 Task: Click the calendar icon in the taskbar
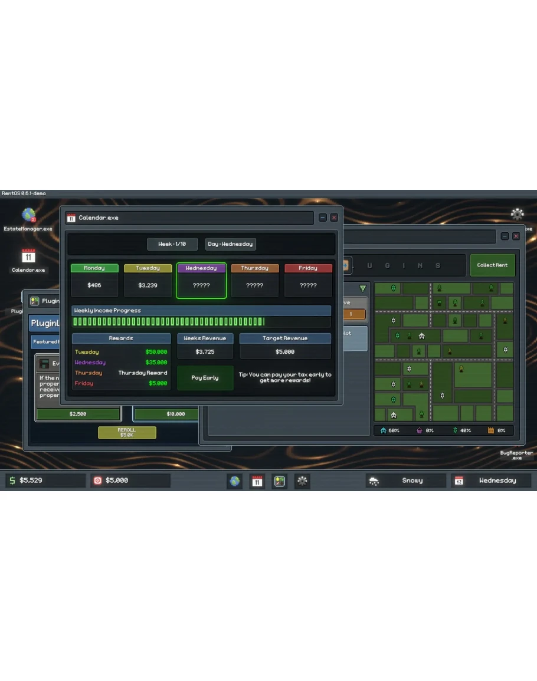[257, 481]
